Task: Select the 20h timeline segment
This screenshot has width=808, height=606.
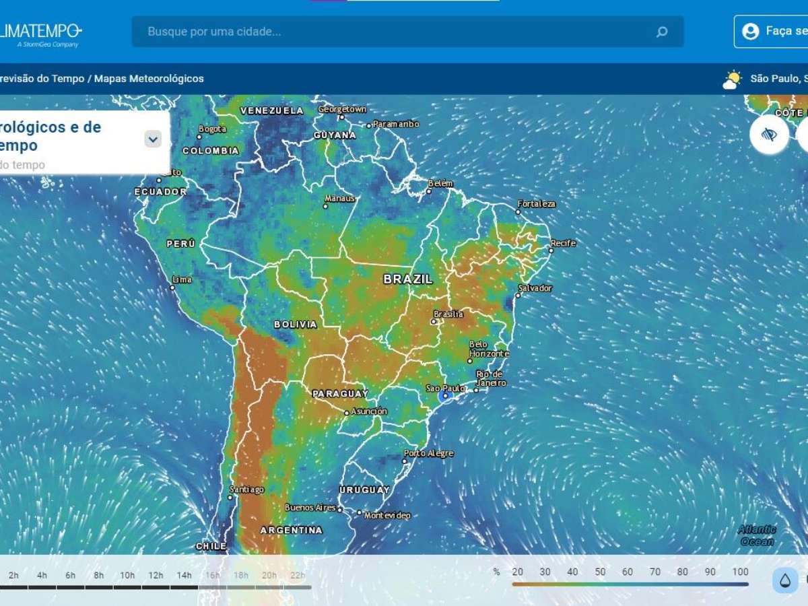Action: pyautogui.click(x=269, y=576)
